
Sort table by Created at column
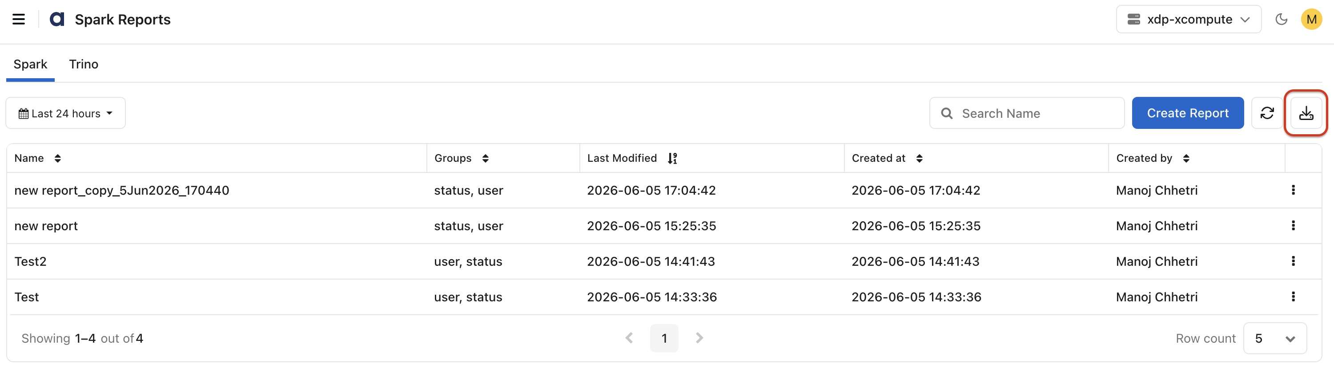pyautogui.click(x=919, y=158)
